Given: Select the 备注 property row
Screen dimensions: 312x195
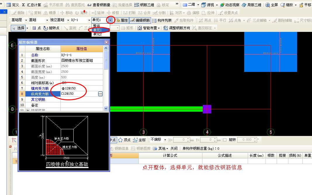Looking at the screenshot, I should point(61,105).
